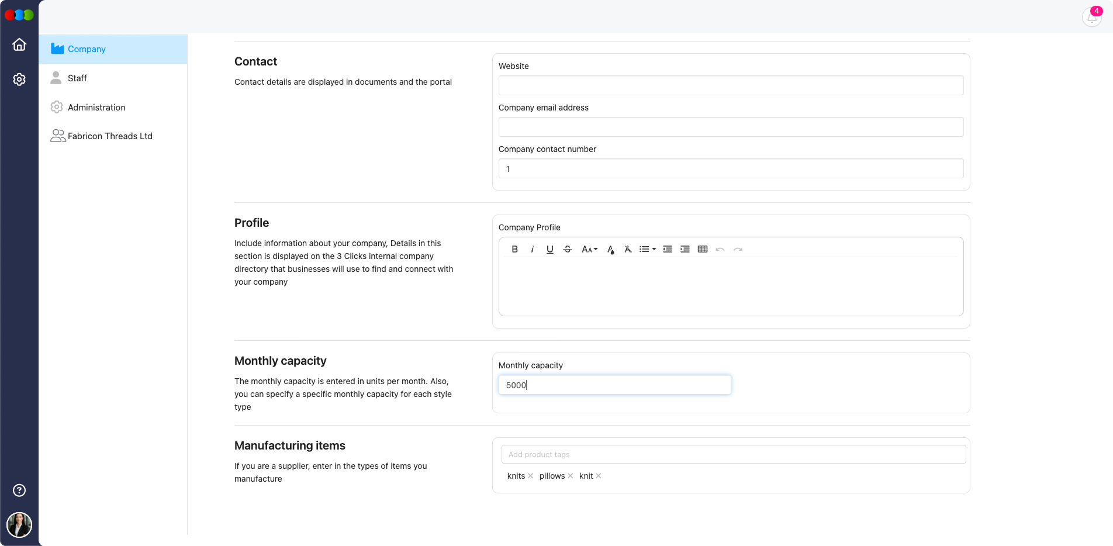Open the Administration section
Screen dimensions: 1113x546
click(x=96, y=107)
